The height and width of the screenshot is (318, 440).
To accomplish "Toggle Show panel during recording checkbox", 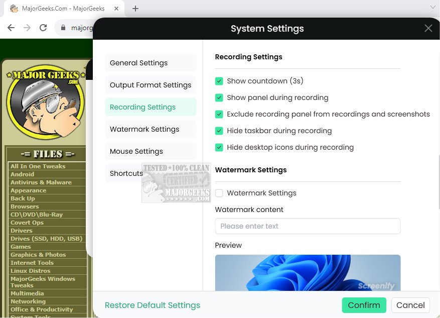I will point(219,98).
